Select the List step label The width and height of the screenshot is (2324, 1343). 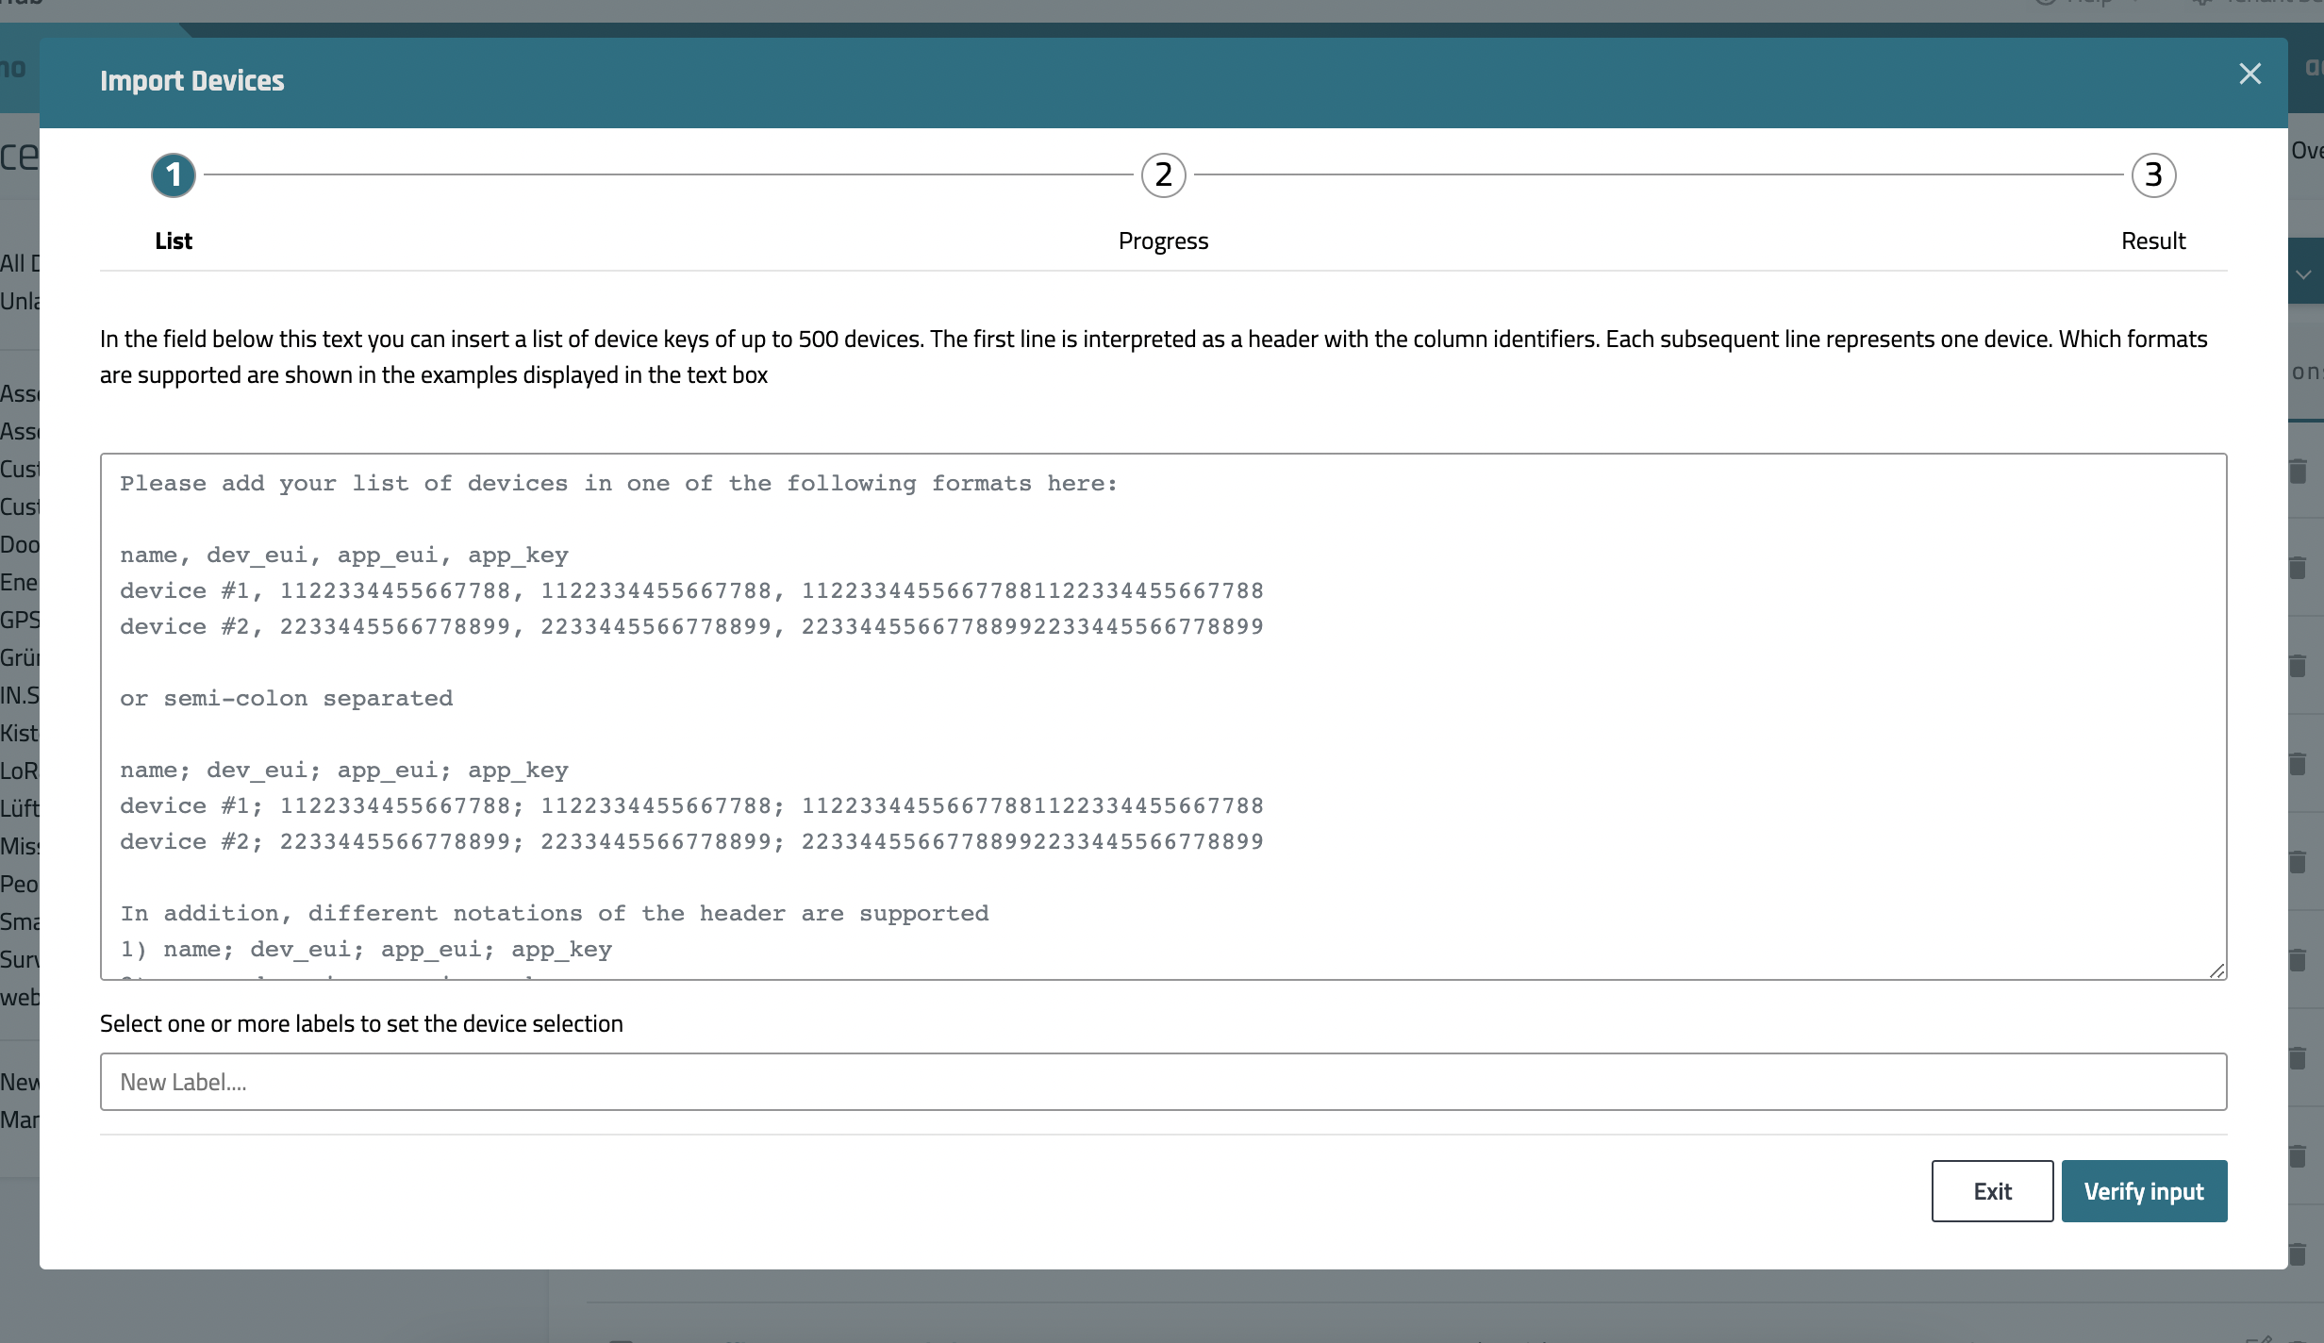pos(174,241)
